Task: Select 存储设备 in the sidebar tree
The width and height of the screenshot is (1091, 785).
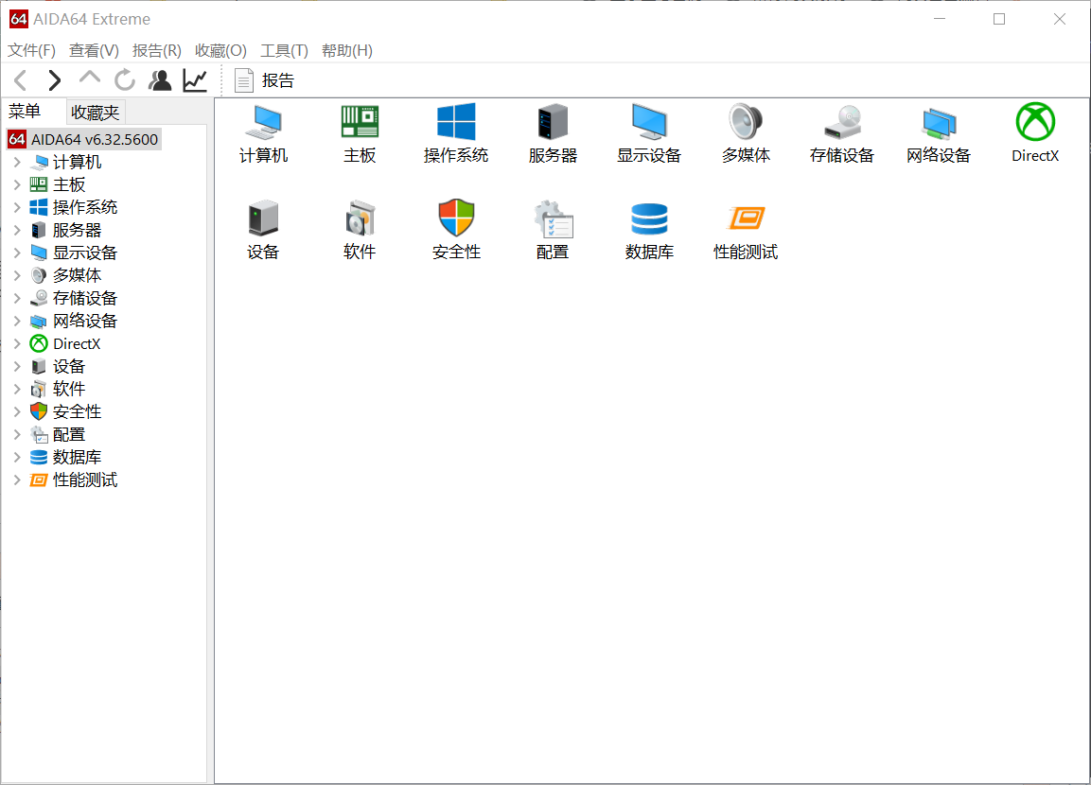Action: click(85, 298)
